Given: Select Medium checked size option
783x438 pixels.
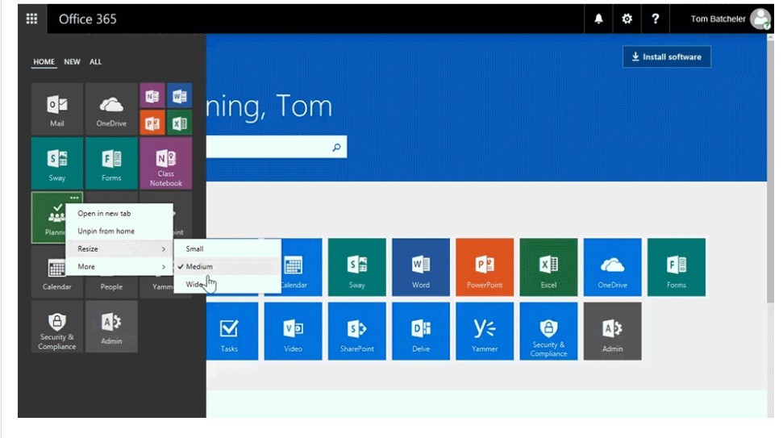Looking at the screenshot, I should click(x=227, y=267).
